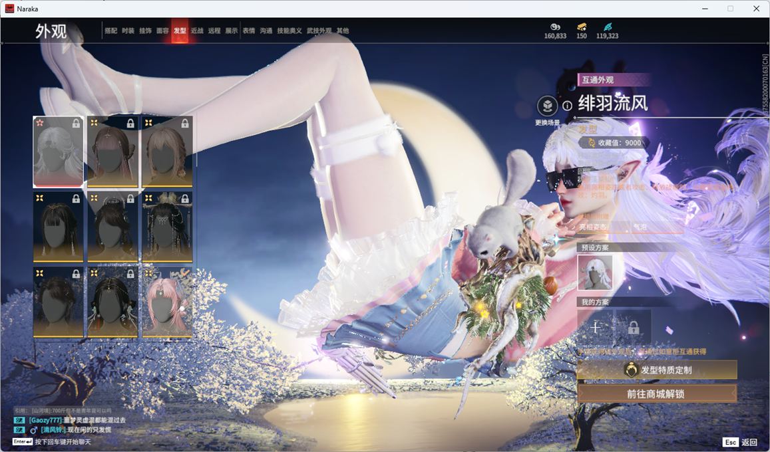Close the Naraka window
The image size is (770, 452).
(x=756, y=9)
